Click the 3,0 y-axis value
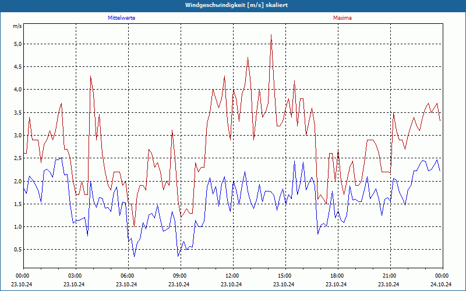Viewport: 466px width, 291px height. pos(18,136)
